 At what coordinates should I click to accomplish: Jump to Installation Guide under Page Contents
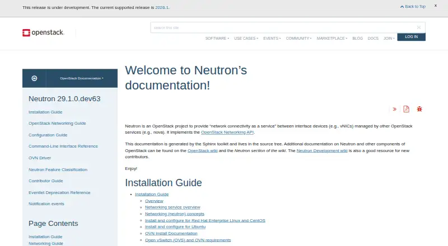[45, 237]
